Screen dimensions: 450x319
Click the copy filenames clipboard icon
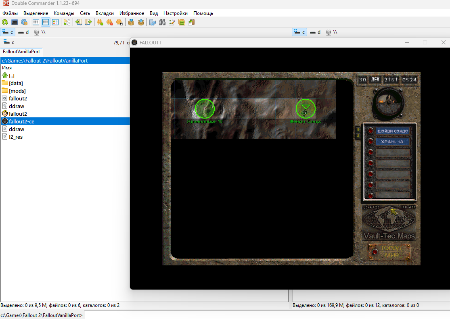(x=191, y=22)
